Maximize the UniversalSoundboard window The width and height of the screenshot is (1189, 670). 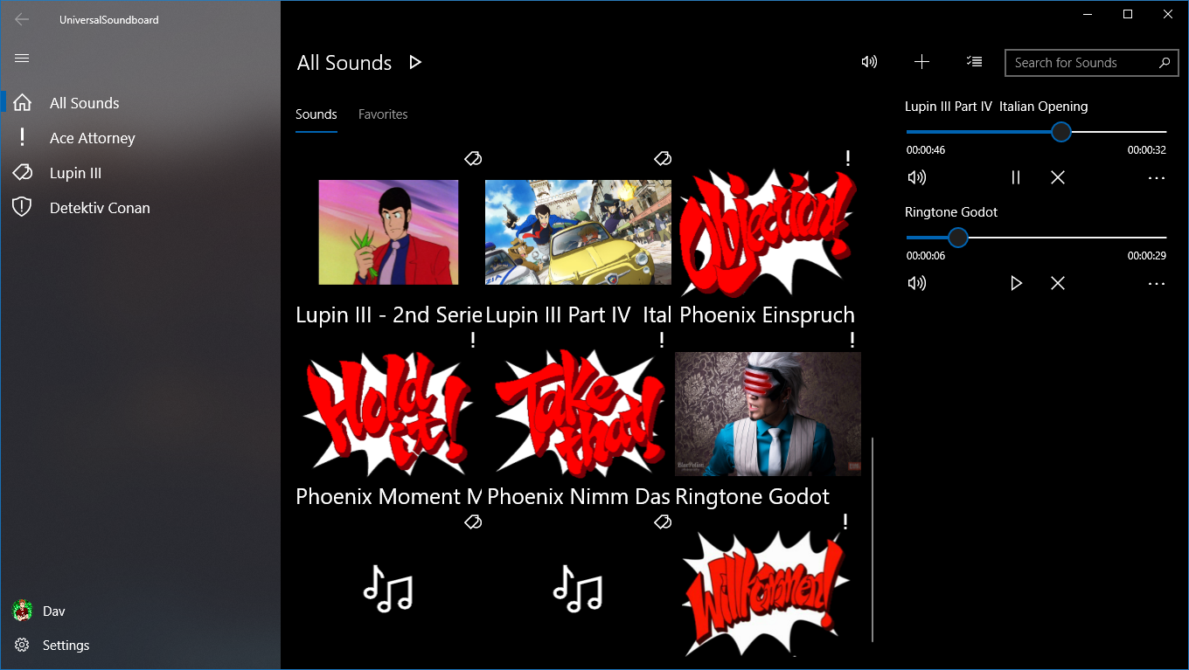coord(1128,14)
